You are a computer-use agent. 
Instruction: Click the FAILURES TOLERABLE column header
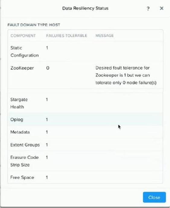67,36
